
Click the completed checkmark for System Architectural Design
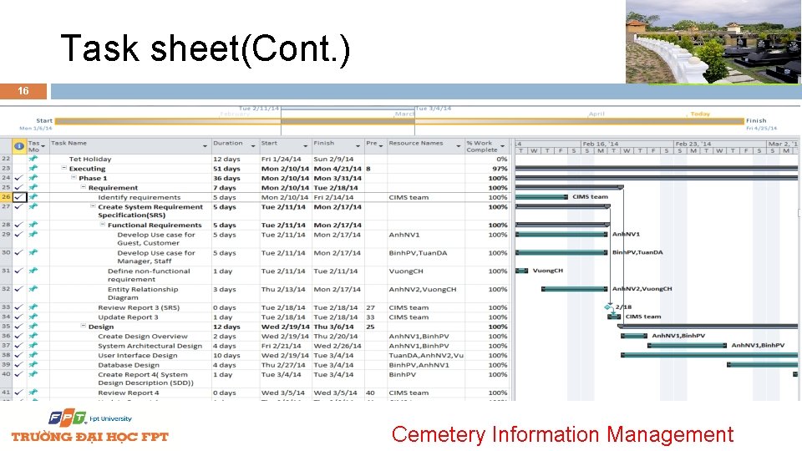coord(19,346)
